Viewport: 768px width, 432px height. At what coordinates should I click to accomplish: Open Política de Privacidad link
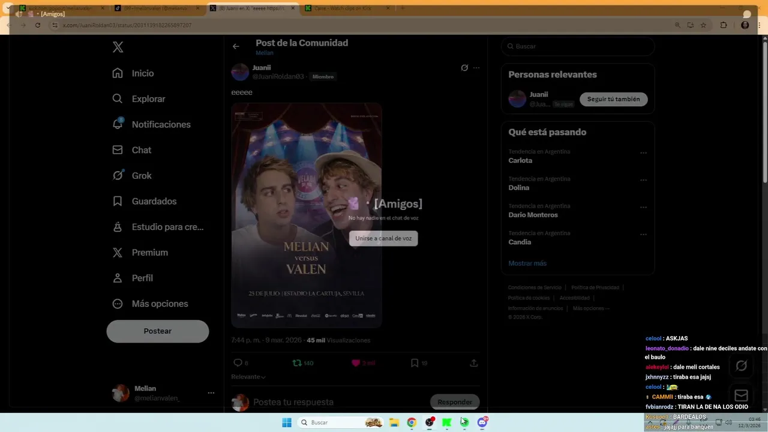point(595,287)
